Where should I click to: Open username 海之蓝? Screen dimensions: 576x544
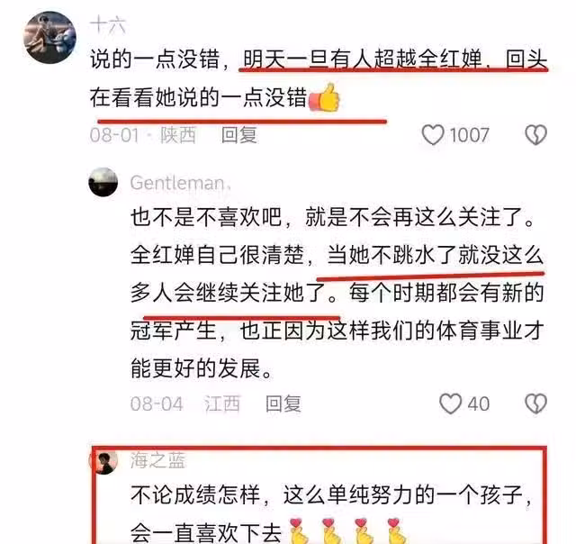point(158,460)
